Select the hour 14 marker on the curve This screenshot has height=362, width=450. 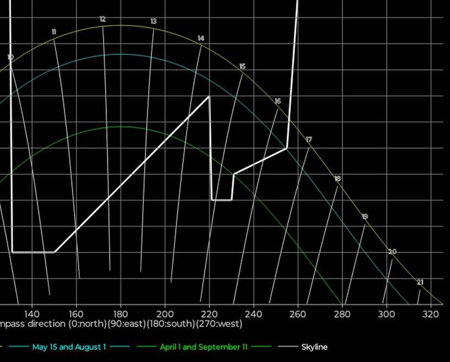point(201,39)
